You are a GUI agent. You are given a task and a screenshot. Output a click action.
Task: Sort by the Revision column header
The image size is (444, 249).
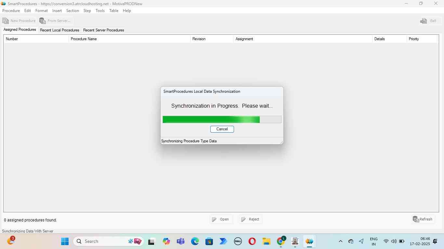pyautogui.click(x=212, y=39)
